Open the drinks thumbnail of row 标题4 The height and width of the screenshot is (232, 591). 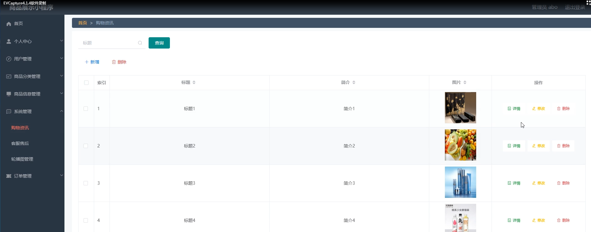[x=461, y=218]
